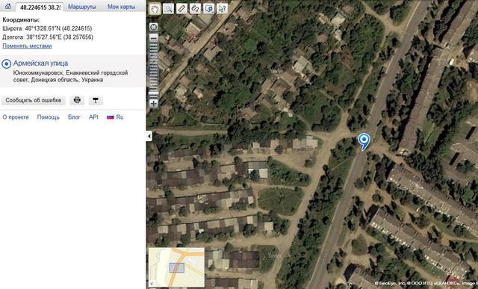Click the zoom slider handle
Viewport: 478px width, 289px height.
point(154,93)
